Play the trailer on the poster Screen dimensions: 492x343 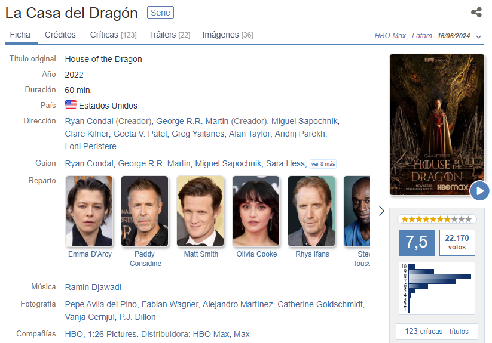point(479,191)
